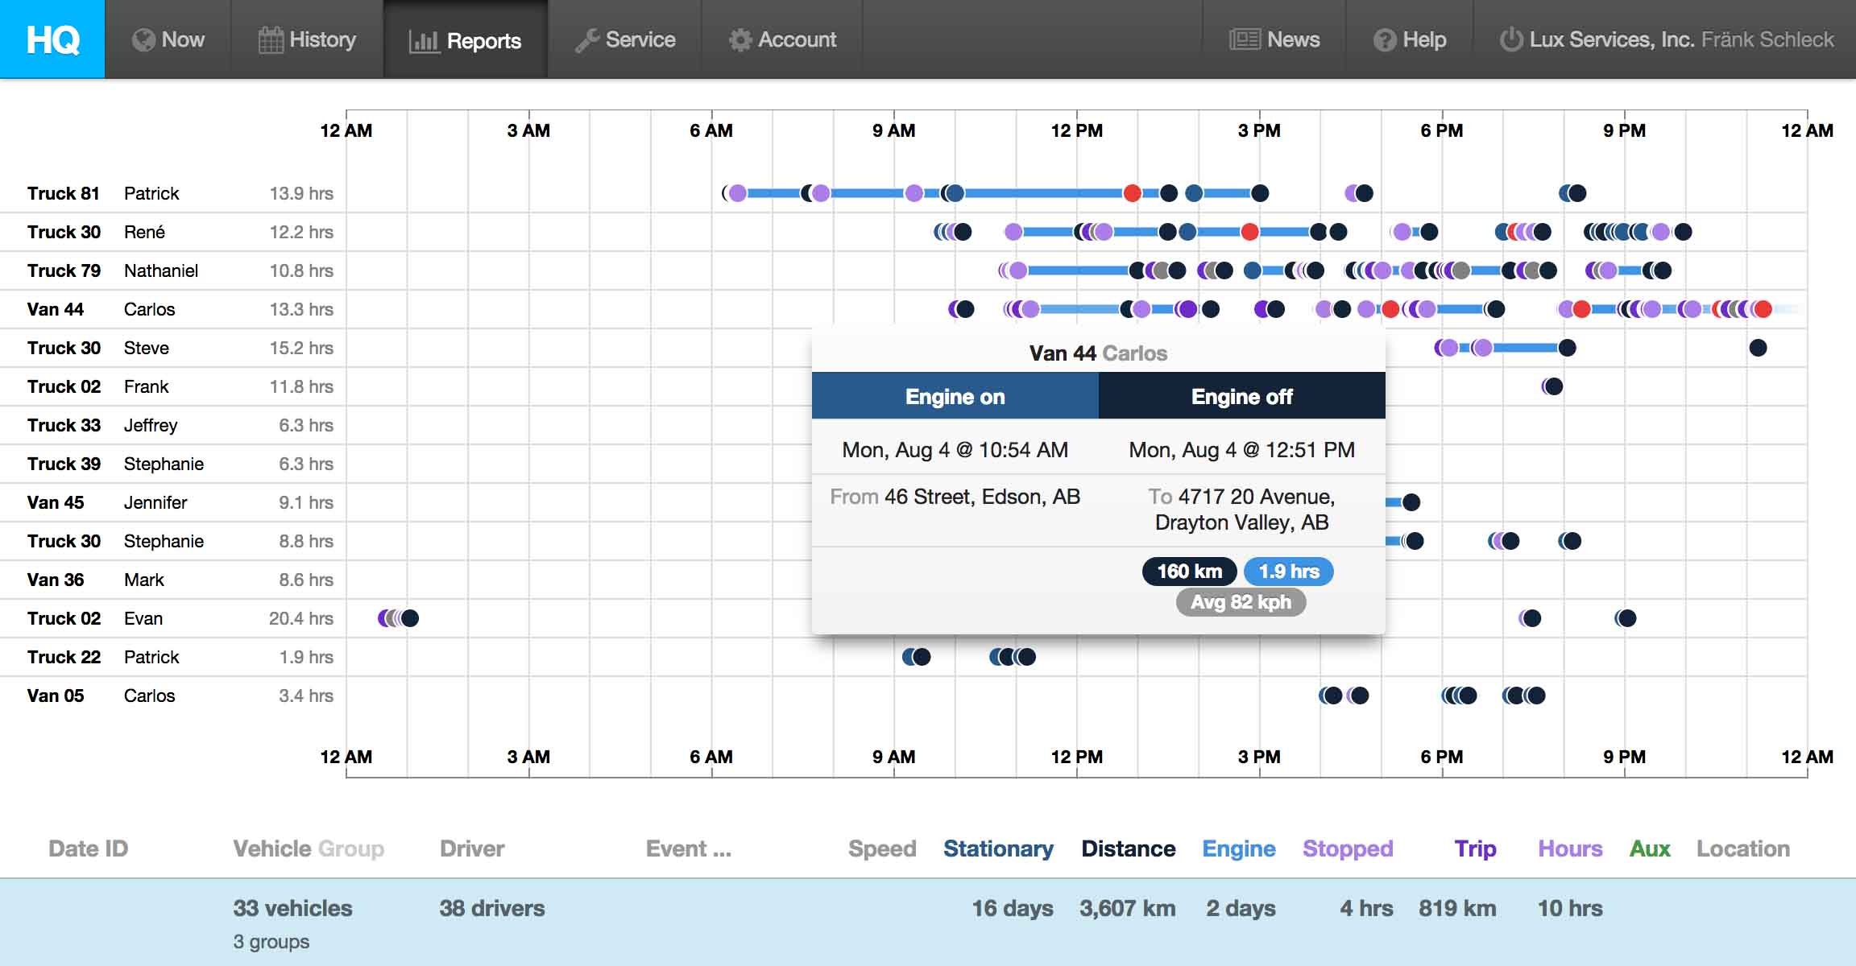The image size is (1856, 966).
Task: Select the Engine off tab in popup
Action: [1241, 396]
